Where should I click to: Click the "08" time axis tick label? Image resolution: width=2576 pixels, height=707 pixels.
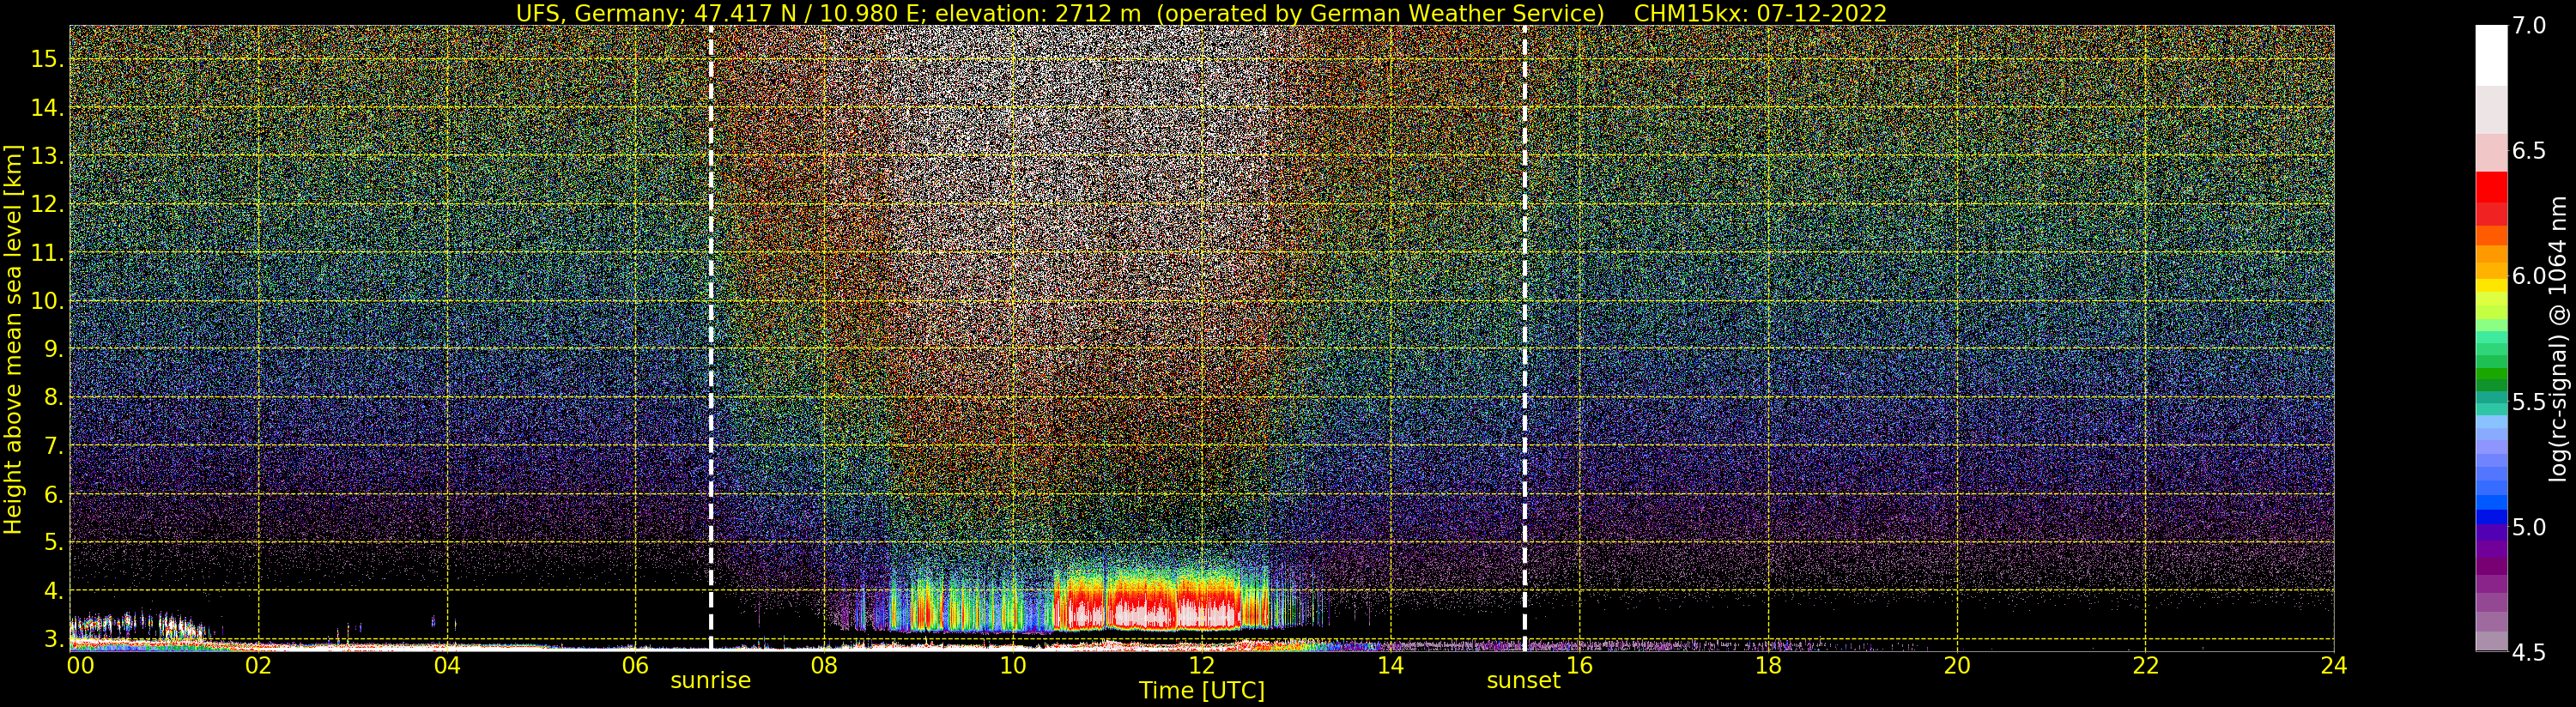pyautogui.click(x=824, y=665)
